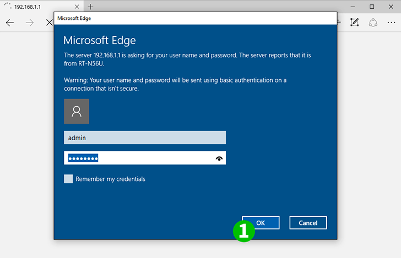
Task: Reveal password with the eye icon
Action: pyautogui.click(x=219, y=158)
